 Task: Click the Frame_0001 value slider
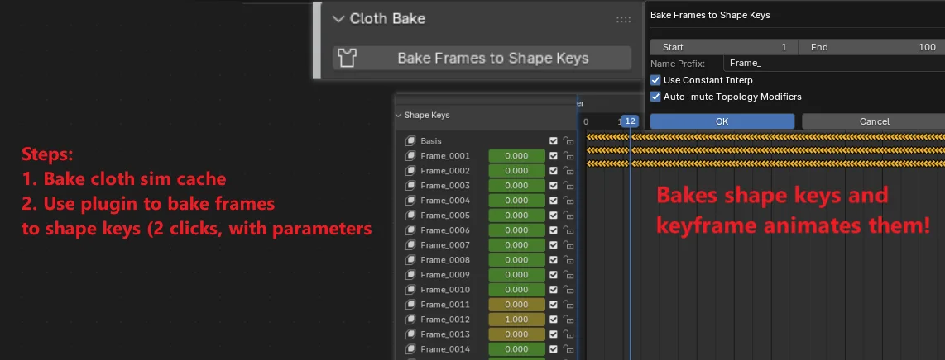click(x=516, y=156)
